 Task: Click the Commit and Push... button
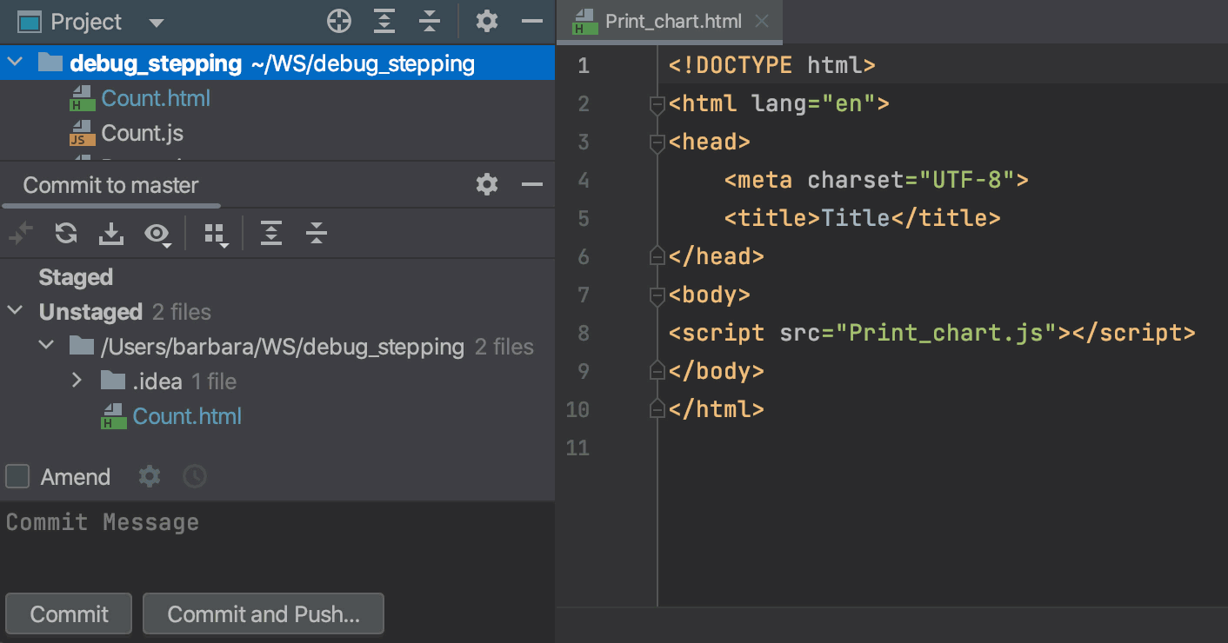tap(264, 614)
